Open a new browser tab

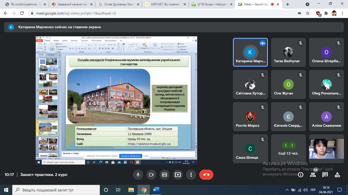(x=288, y=4)
